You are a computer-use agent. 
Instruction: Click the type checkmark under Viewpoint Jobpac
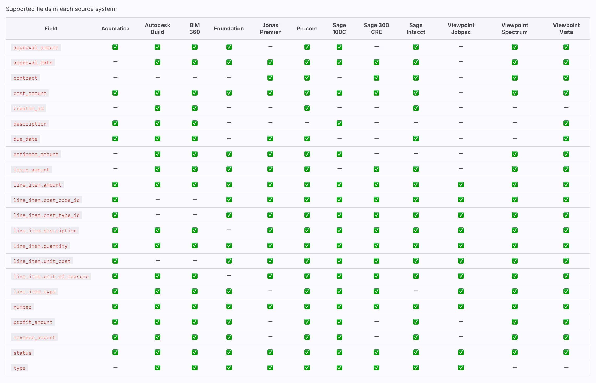pyautogui.click(x=461, y=368)
